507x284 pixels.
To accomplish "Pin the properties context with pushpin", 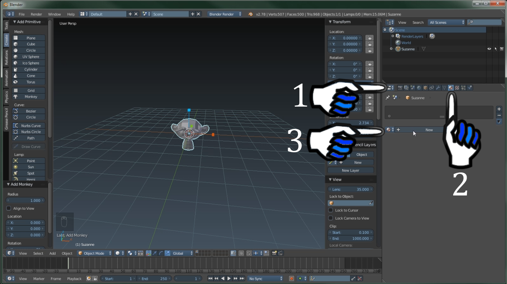I will coord(388,98).
